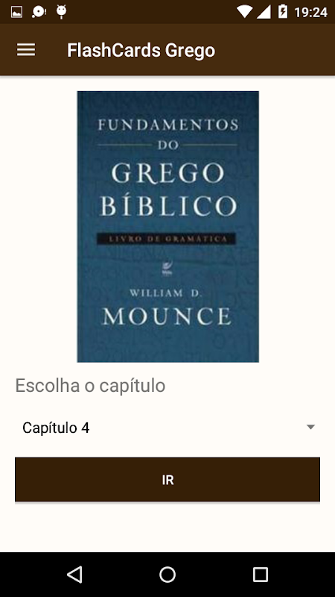Open the hamburger navigation menu
Viewport: 335px width, 597px height.
[x=26, y=50]
